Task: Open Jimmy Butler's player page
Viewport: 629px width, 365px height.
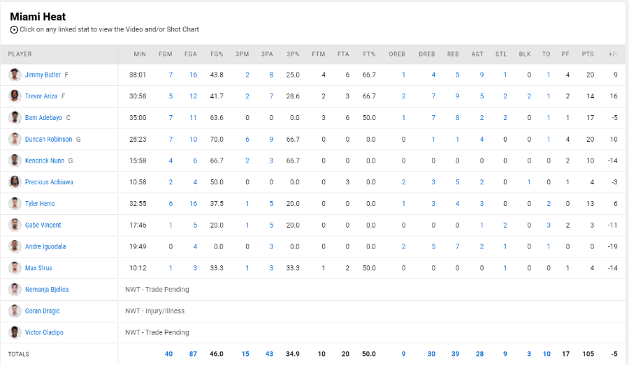Action: coord(43,75)
